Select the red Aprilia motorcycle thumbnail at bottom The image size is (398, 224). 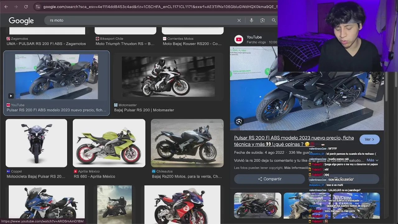183,204
